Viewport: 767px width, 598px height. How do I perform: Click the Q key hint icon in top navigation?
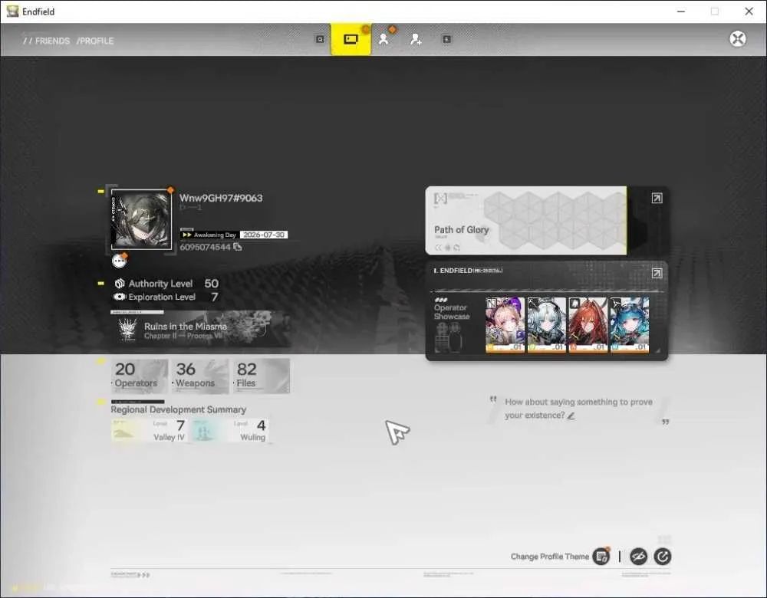(320, 39)
